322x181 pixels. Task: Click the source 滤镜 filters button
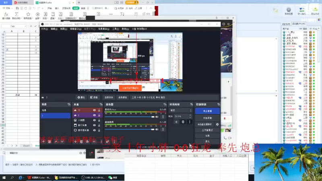[x=94, y=97]
